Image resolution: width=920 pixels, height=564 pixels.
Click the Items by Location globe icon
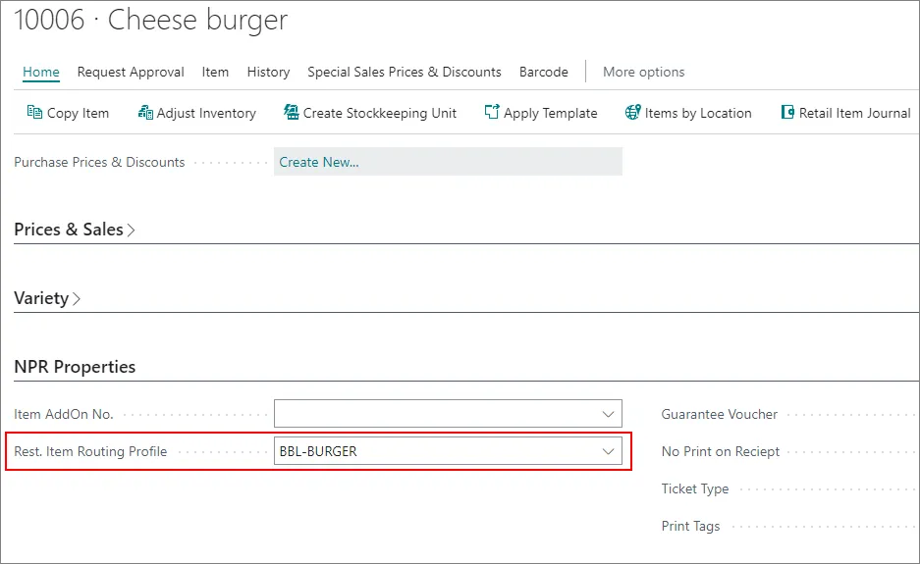[x=632, y=112]
